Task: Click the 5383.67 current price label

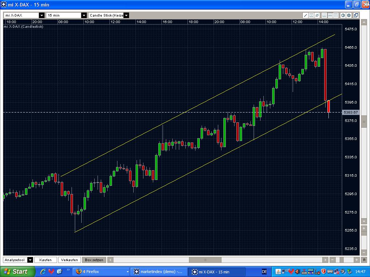Action: point(350,113)
